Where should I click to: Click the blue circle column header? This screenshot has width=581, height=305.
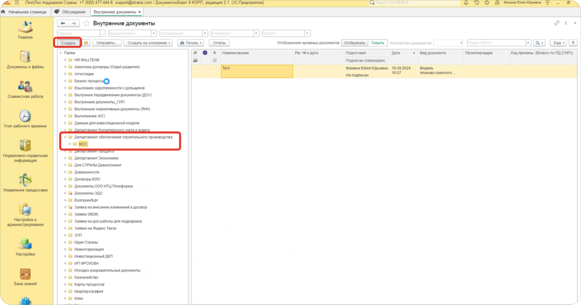click(205, 53)
